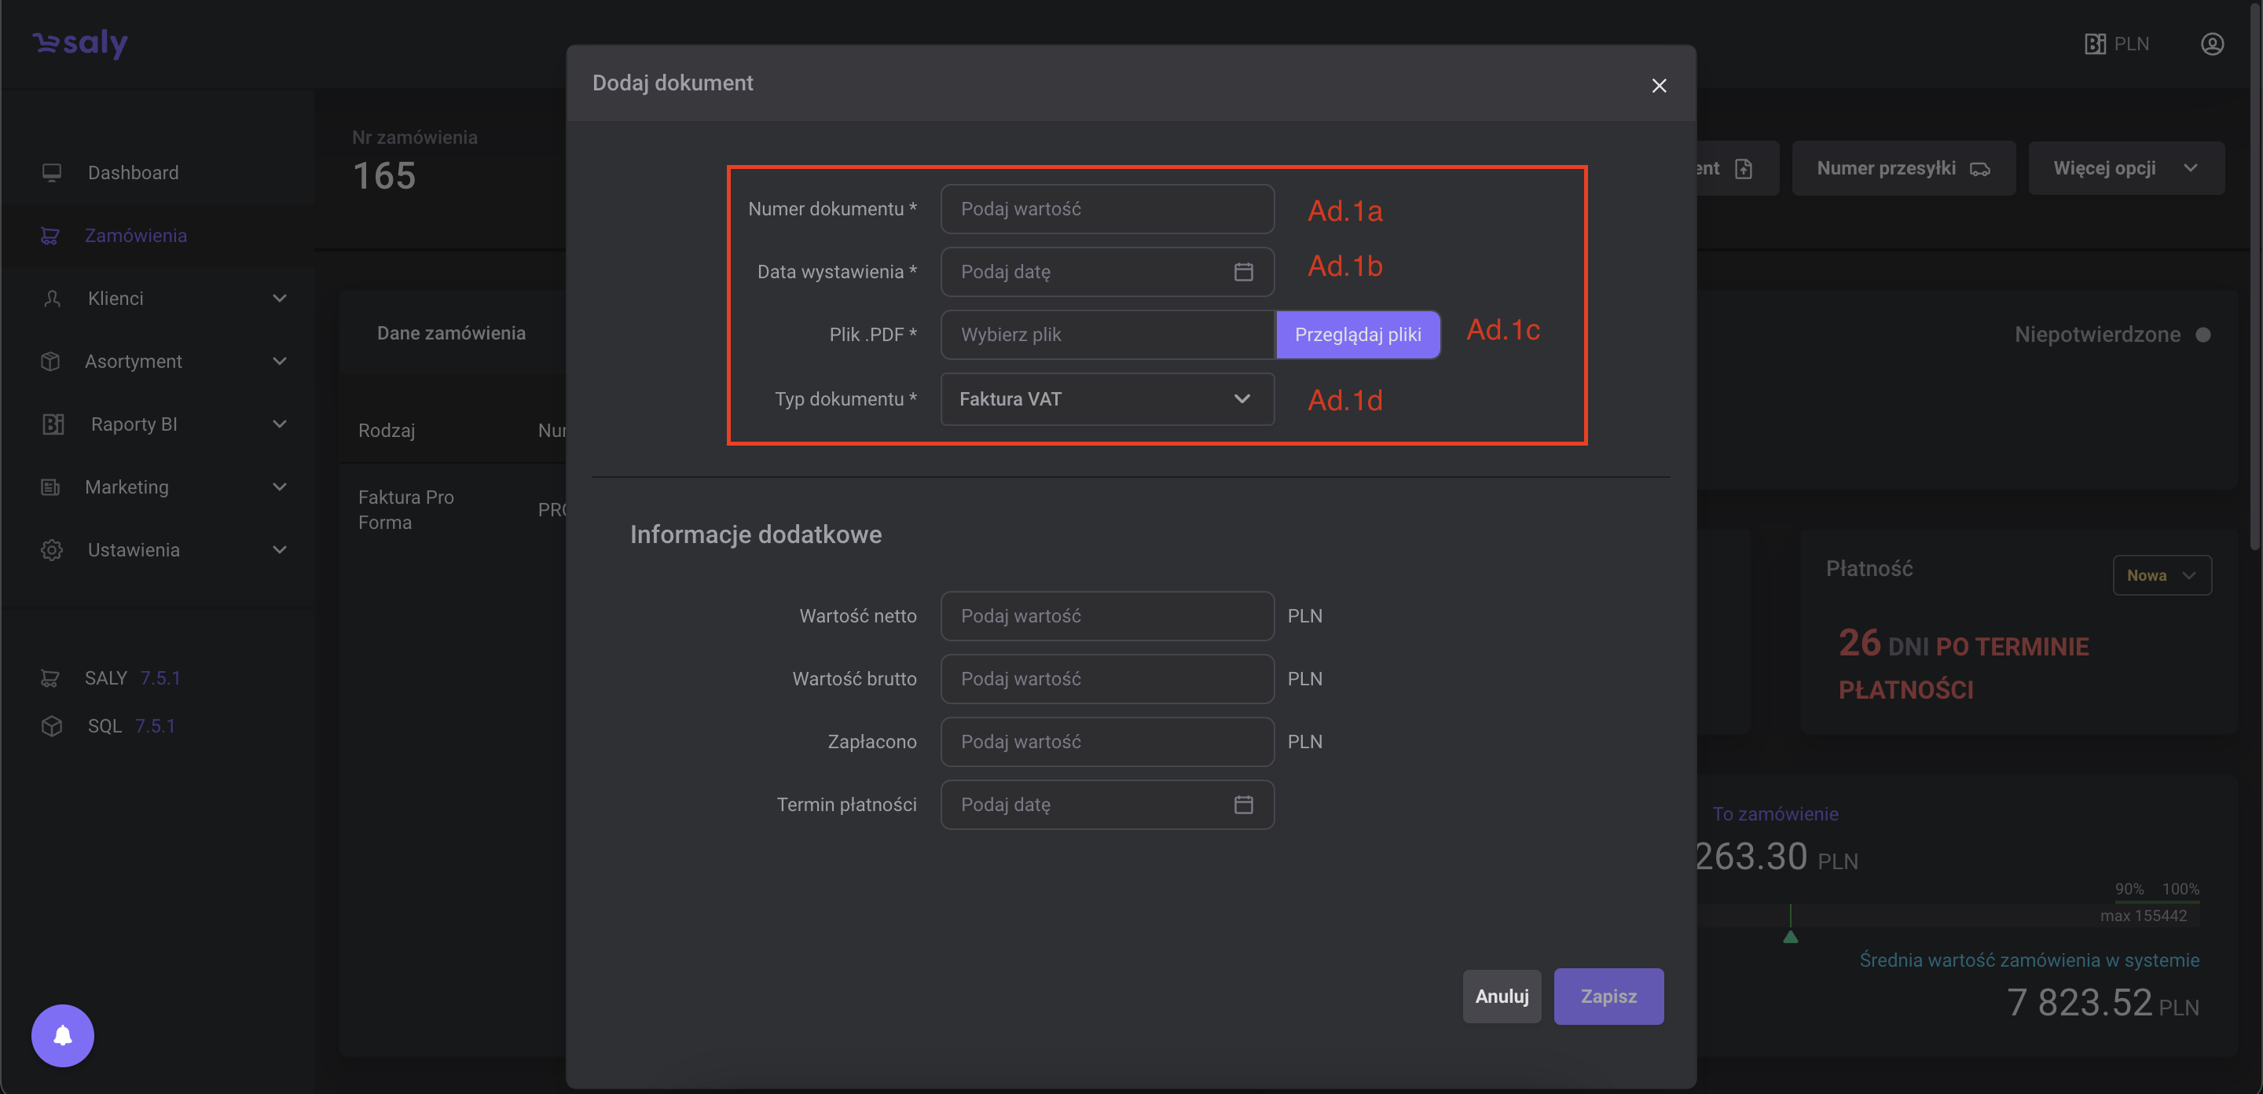Click the BI PLN currency icon
Screen dimensions: 2263x1094
click(x=2095, y=44)
